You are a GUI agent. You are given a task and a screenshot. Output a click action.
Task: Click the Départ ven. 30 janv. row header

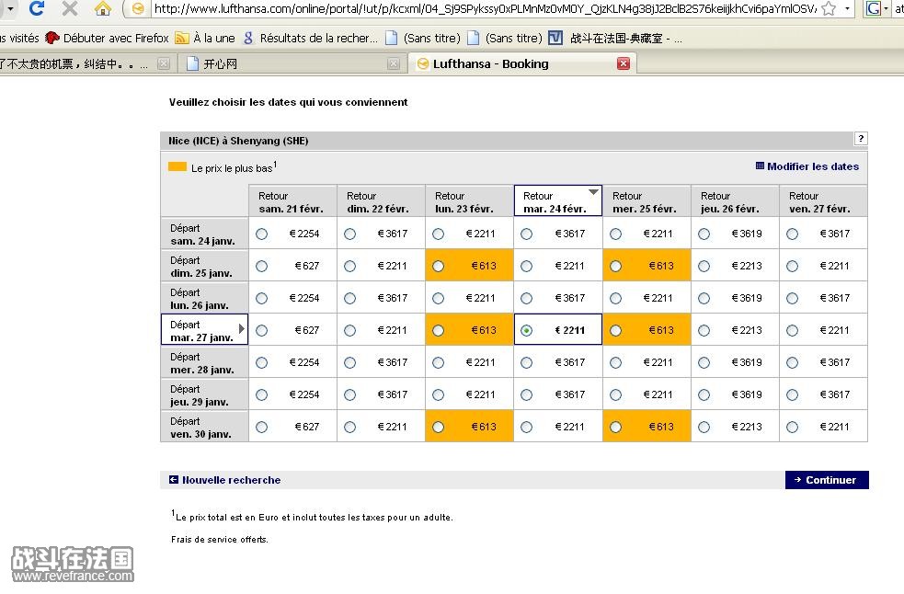pos(205,428)
